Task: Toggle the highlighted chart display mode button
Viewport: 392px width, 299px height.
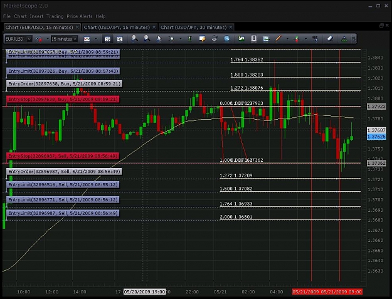Action: tap(107, 39)
